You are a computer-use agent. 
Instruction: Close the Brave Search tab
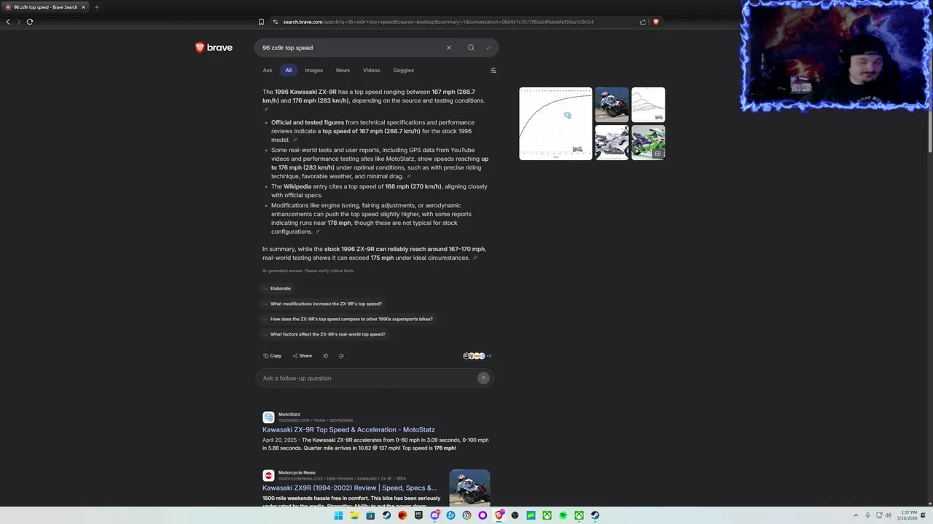(x=83, y=7)
